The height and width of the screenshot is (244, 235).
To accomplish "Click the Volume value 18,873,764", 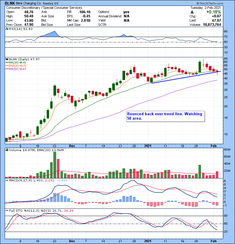I will [212, 25].
